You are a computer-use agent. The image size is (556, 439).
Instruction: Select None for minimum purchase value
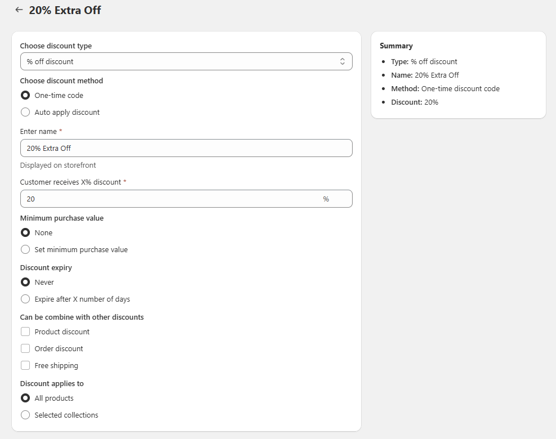click(25, 233)
